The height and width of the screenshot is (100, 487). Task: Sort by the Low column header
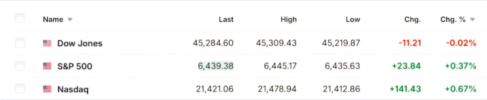(353, 19)
